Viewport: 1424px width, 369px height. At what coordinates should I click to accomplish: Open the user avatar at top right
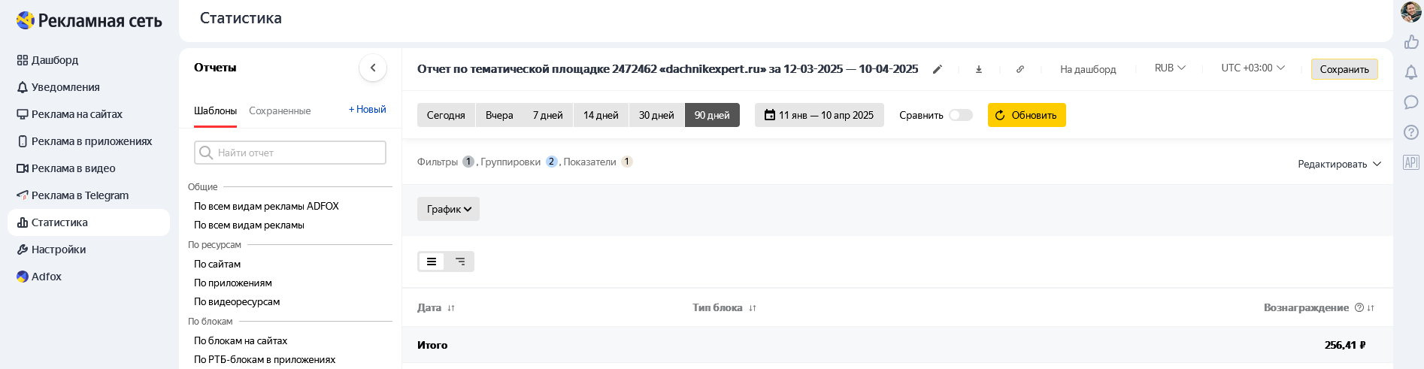pyautogui.click(x=1411, y=12)
